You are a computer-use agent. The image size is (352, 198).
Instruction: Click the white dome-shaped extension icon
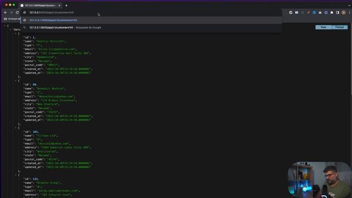click(x=320, y=13)
